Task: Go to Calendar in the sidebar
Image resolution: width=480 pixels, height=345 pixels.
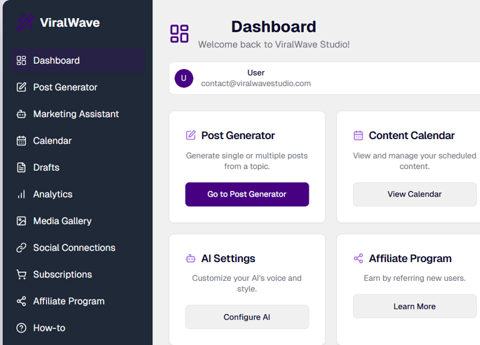Action: (x=77, y=141)
